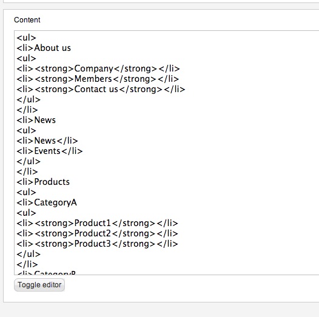The width and height of the screenshot is (319, 317).
Task: Click the Content field label
Action: [x=27, y=20]
